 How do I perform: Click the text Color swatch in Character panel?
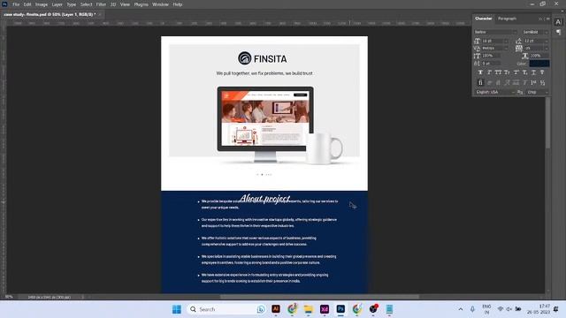point(539,64)
